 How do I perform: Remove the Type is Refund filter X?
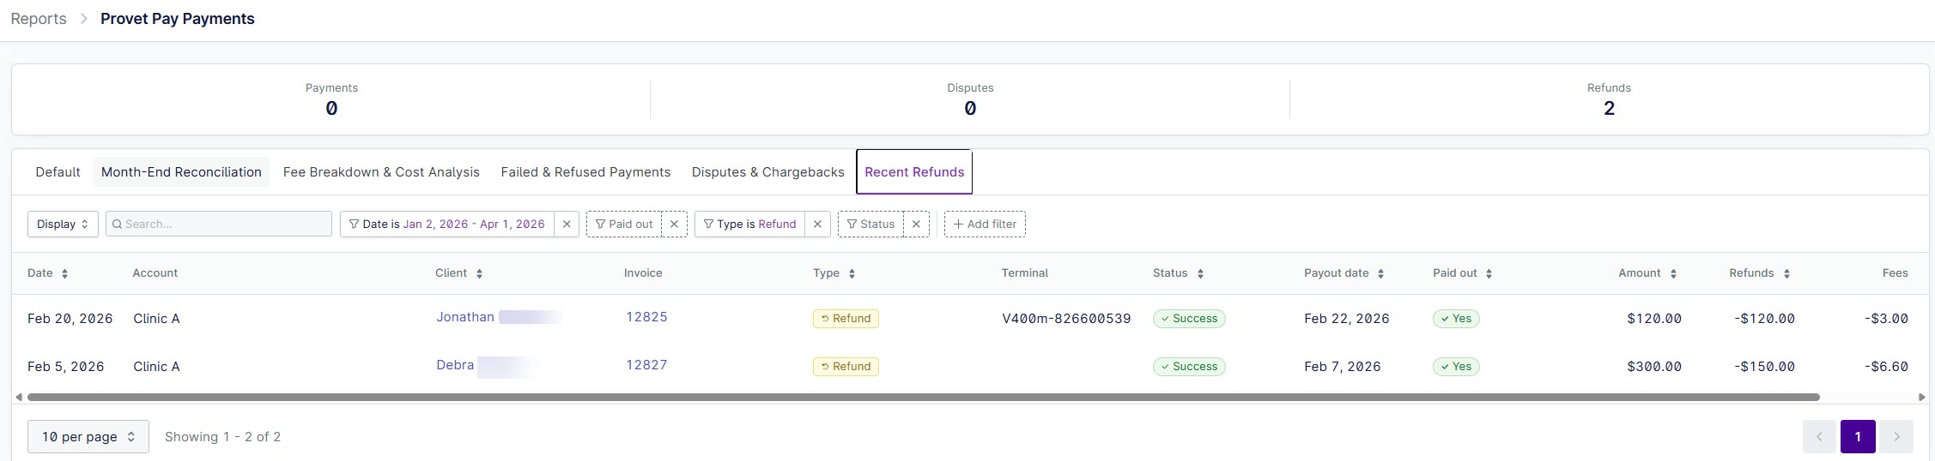[817, 225]
